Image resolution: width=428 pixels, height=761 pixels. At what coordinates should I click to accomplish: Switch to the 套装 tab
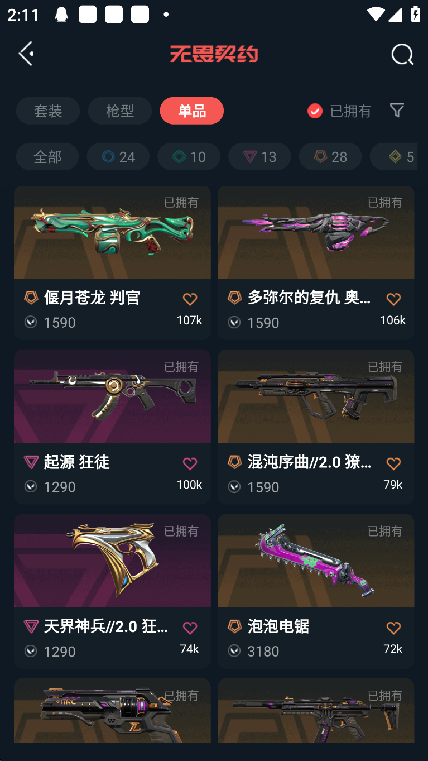point(48,111)
